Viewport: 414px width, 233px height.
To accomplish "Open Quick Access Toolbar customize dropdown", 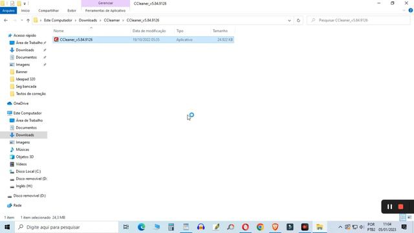I will 25,3.
